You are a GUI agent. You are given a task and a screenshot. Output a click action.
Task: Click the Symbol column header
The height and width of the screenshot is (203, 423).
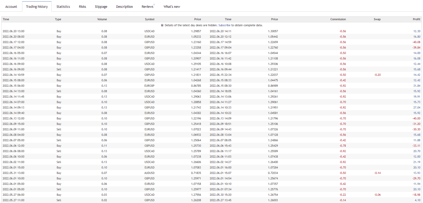[x=150, y=19]
